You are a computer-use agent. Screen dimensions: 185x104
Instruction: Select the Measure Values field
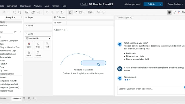point(6,91)
